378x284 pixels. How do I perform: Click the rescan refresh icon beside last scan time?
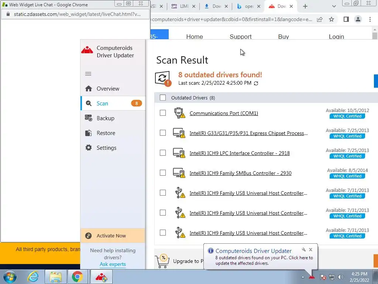click(x=256, y=83)
